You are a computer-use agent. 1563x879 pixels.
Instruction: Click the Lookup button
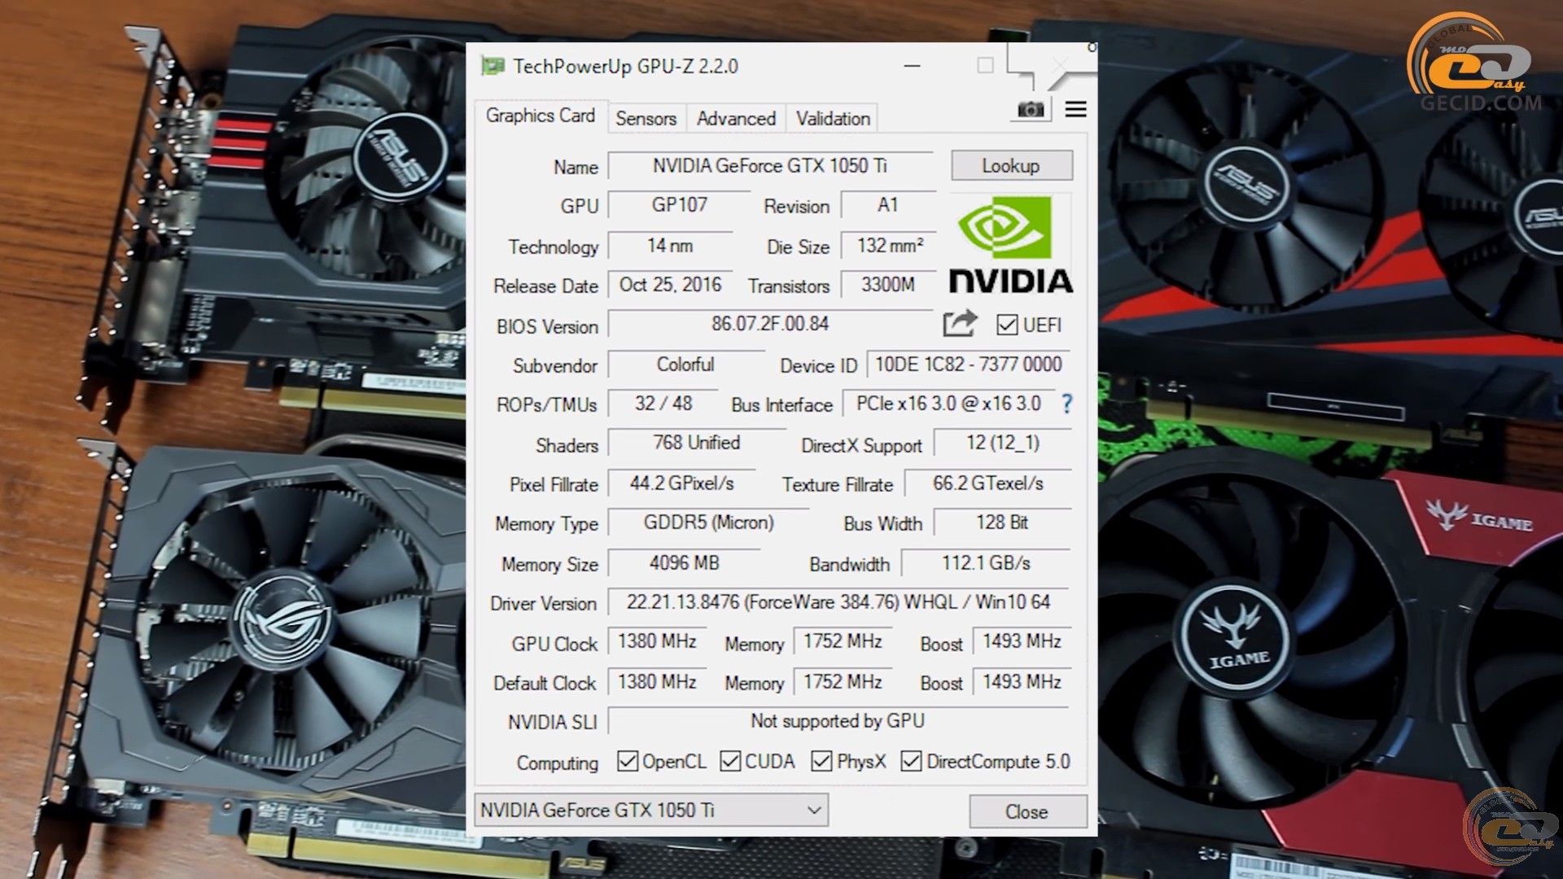click(x=1011, y=165)
